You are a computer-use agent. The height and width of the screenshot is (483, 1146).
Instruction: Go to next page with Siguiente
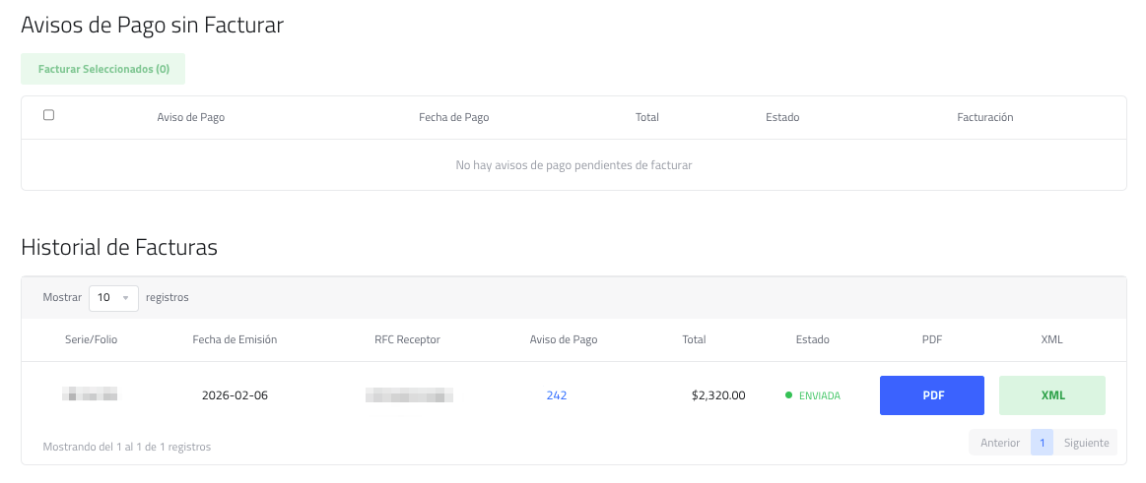point(1086,443)
